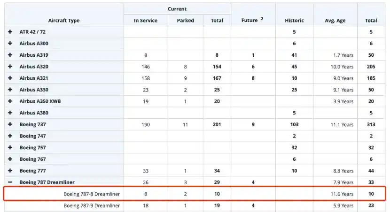This screenshot has width=390, height=212.
Task: Click plus icon beside Airbus A321
Action: coord(10,78)
